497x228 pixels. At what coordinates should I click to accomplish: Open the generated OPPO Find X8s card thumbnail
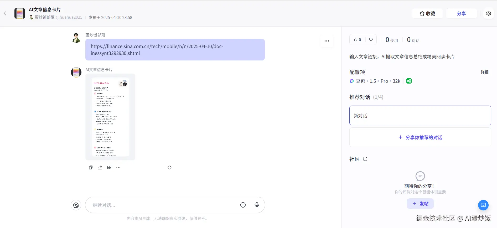click(x=110, y=117)
